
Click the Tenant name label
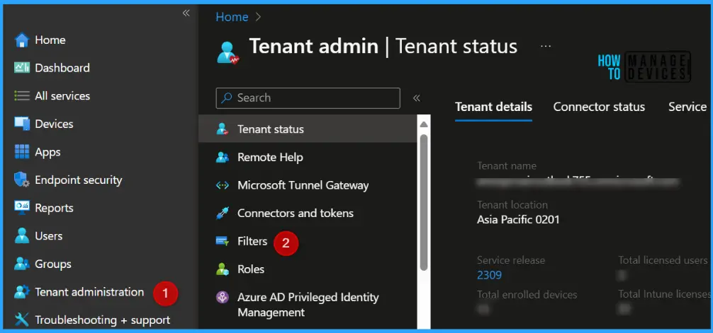tap(507, 166)
